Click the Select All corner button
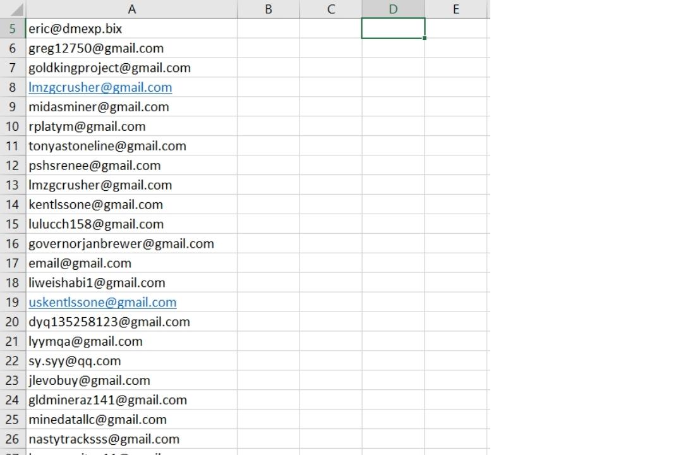This screenshot has height=455, width=695. tap(12, 9)
